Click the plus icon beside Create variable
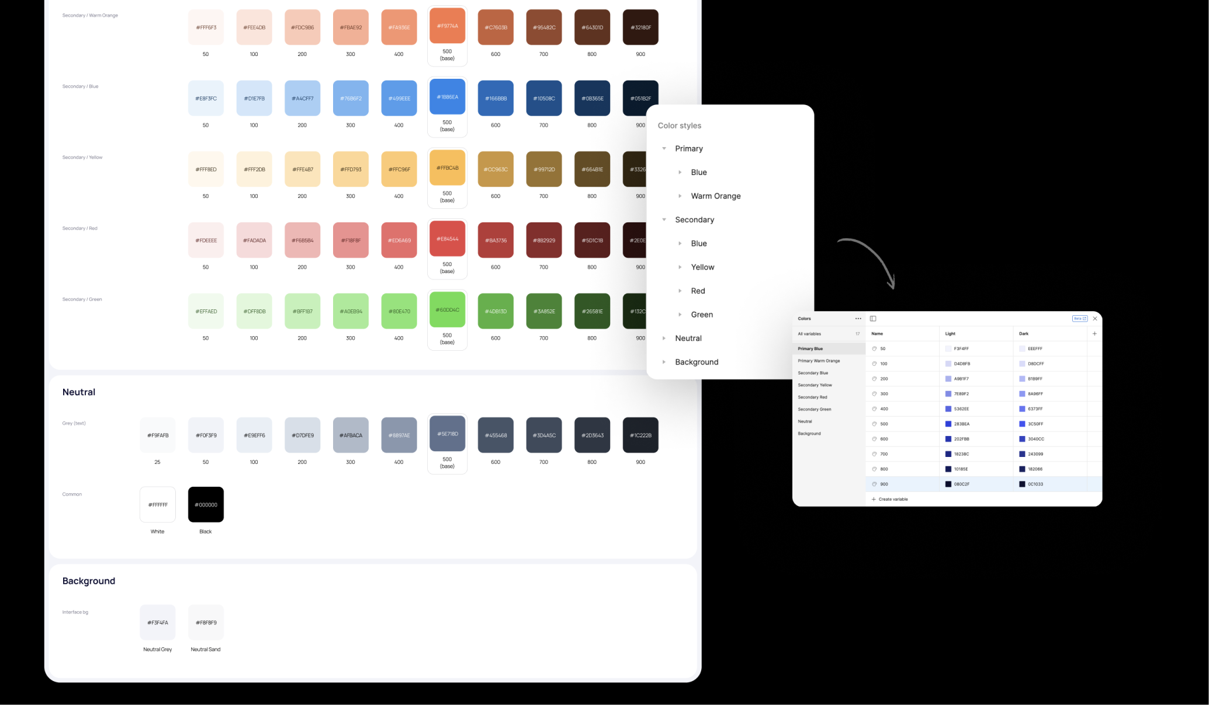The width and height of the screenshot is (1209, 705). pos(874,500)
